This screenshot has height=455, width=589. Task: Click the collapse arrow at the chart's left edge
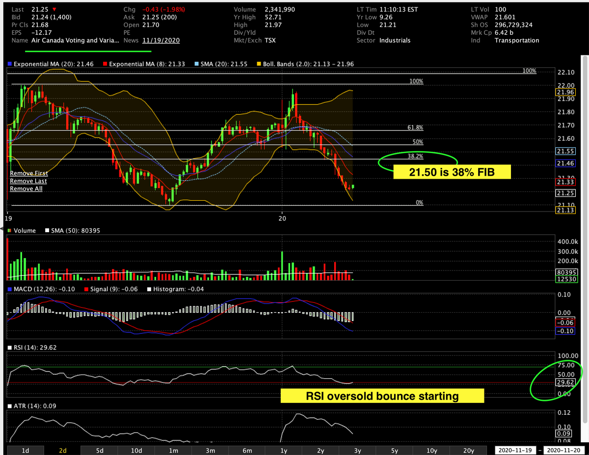point(2,229)
